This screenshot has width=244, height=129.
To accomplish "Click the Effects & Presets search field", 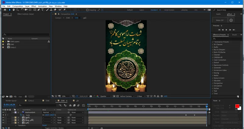I will click(227, 39).
